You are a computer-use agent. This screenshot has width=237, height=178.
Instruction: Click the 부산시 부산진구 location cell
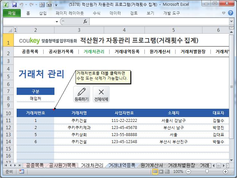point(173,142)
